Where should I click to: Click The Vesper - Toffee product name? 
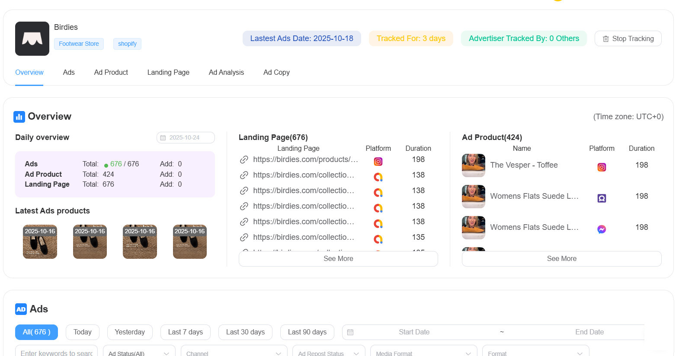(x=524, y=165)
